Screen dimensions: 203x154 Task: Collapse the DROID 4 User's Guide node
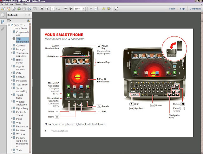tap(9, 25)
